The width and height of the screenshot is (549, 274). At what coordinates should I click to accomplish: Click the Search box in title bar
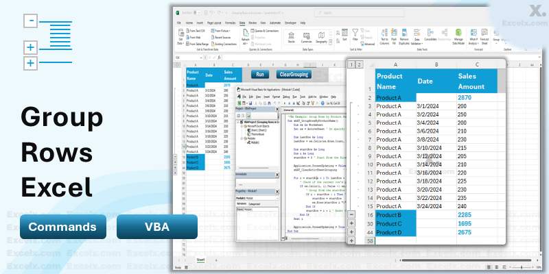[x=359, y=12]
